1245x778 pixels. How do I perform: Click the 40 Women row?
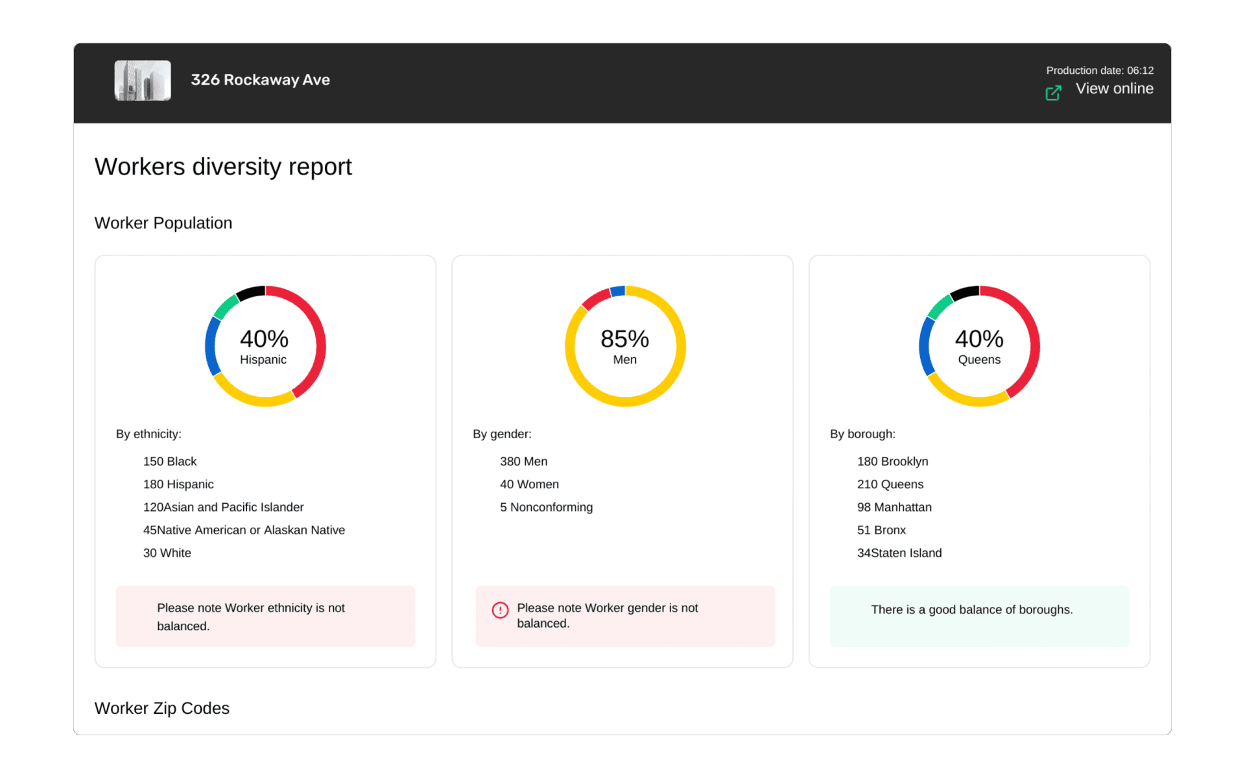(x=529, y=484)
